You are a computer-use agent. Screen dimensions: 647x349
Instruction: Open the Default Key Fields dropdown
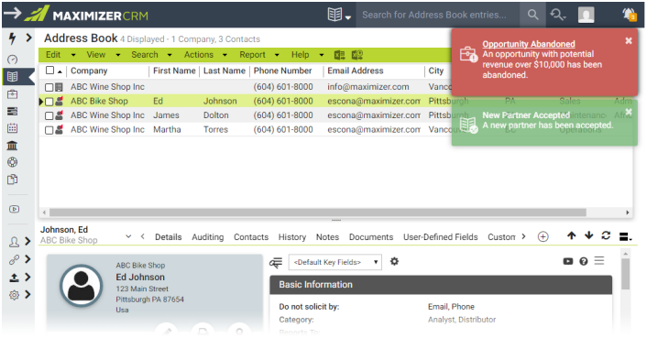335,262
